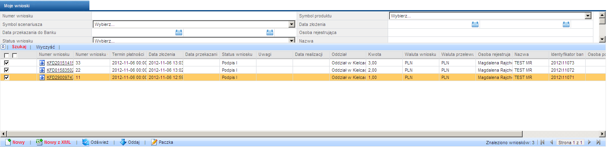Open application link KFD29009747

(60, 77)
